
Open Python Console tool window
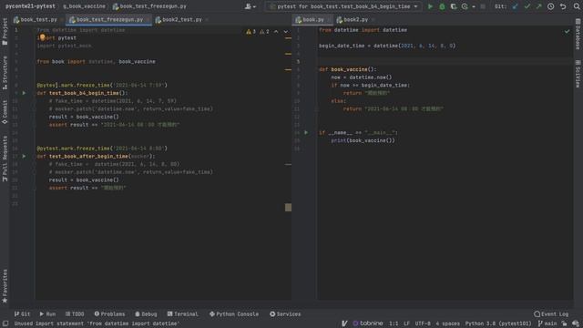[x=234, y=314]
